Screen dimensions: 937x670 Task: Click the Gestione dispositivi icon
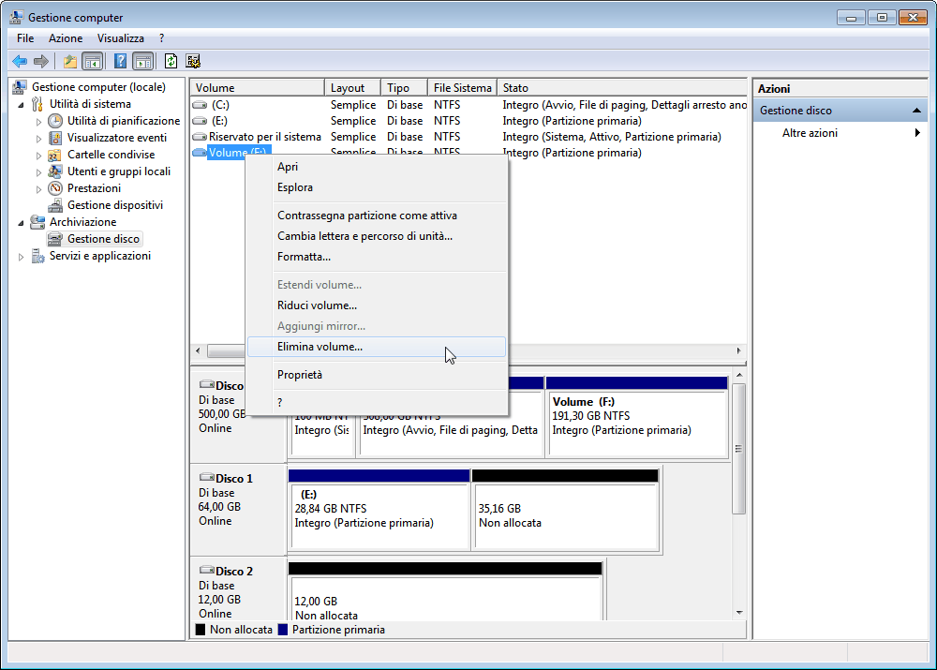pos(55,205)
